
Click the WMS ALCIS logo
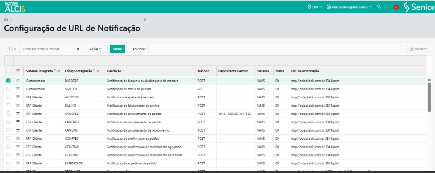pyautogui.click(x=15, y=7)
